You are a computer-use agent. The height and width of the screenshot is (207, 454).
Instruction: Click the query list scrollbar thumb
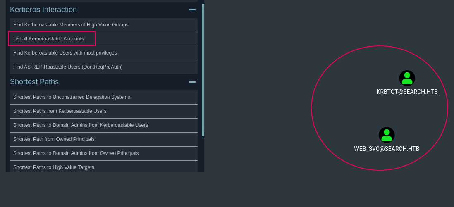point(203,70)
